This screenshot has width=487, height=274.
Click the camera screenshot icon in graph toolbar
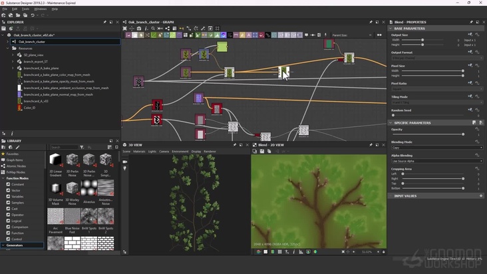point(139,29)
